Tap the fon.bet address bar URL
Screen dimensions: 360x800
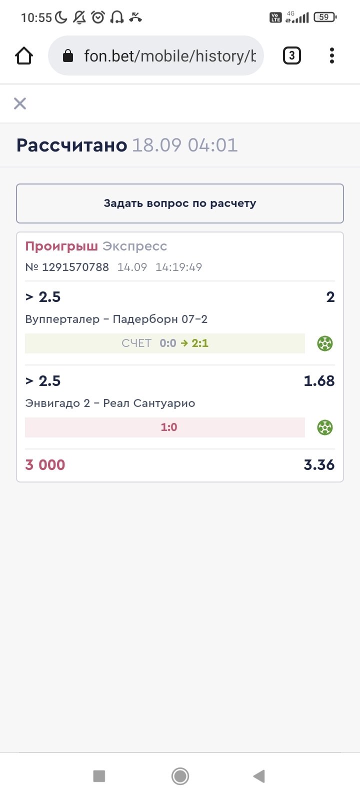point(170,56)
